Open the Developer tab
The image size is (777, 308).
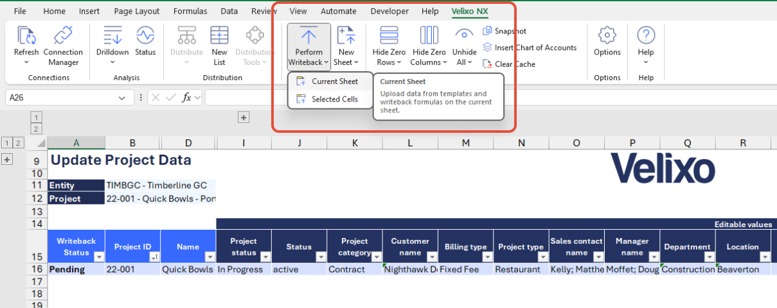389,11
